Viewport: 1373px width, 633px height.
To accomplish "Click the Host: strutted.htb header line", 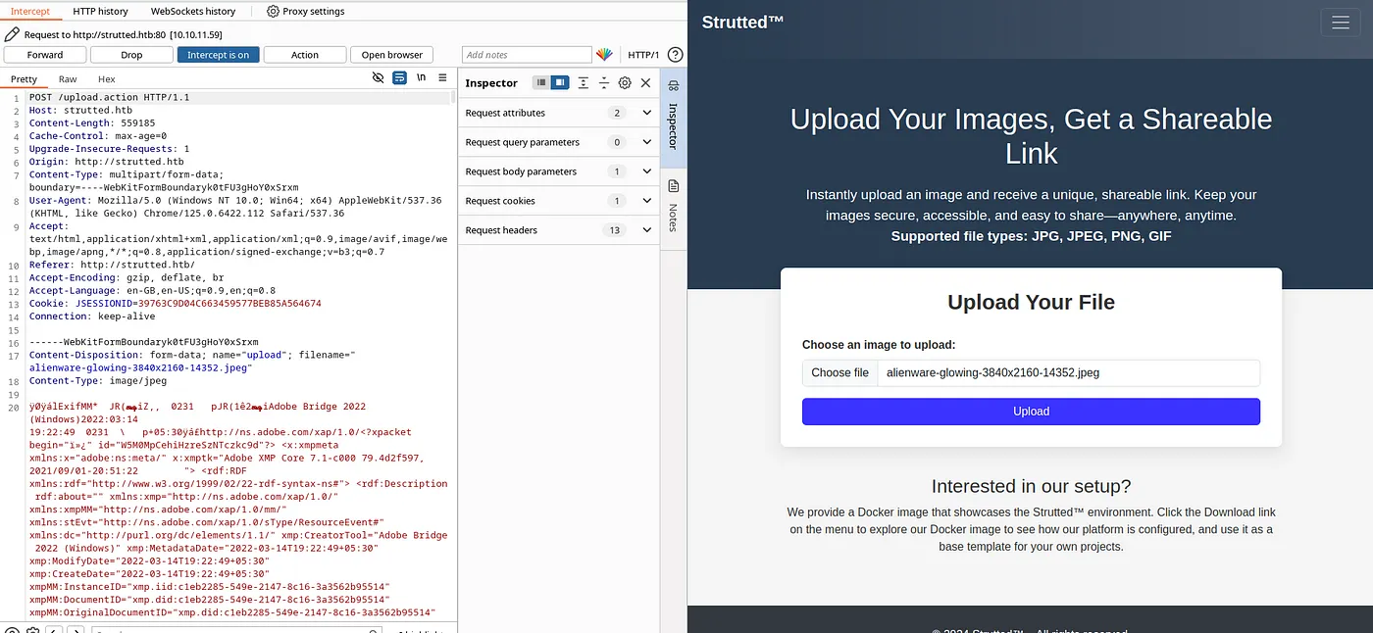I will [x=80, y=111].
